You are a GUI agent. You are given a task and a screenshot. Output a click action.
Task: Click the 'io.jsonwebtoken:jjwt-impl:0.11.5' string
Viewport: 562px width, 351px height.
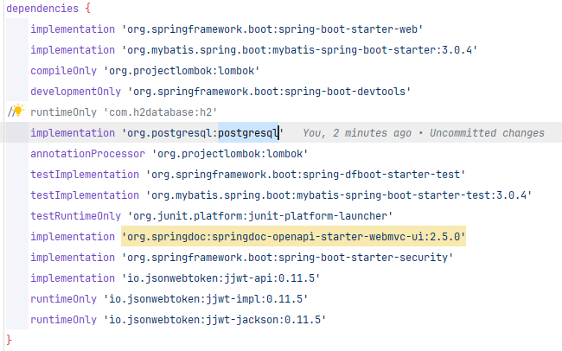[206, 299]
